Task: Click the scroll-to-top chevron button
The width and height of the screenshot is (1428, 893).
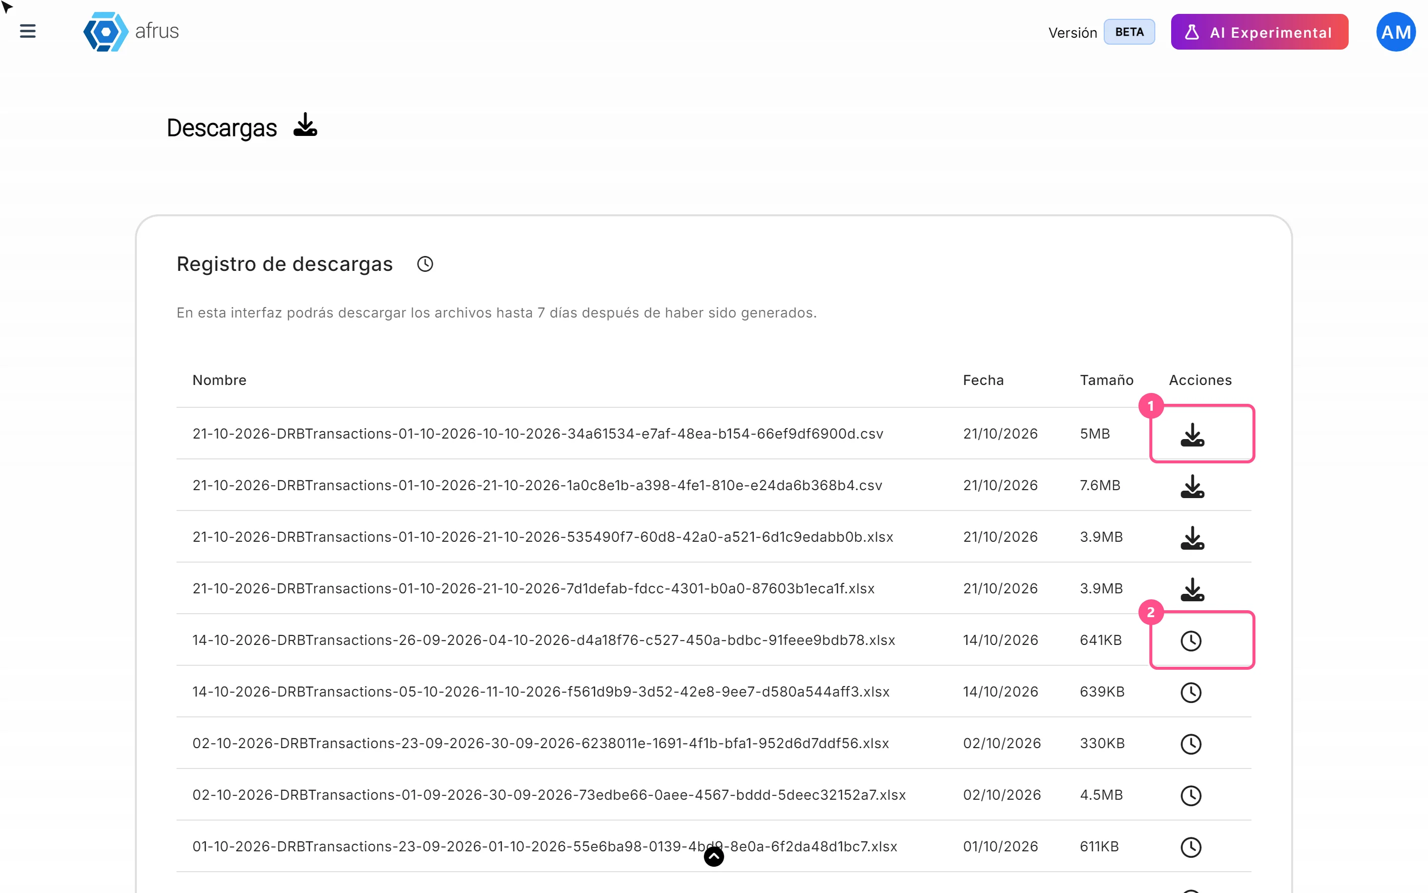Action: click(714, 856)
